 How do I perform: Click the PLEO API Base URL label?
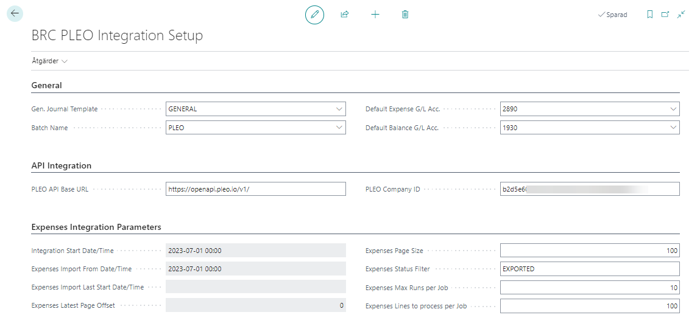click(x=60, y=189)
